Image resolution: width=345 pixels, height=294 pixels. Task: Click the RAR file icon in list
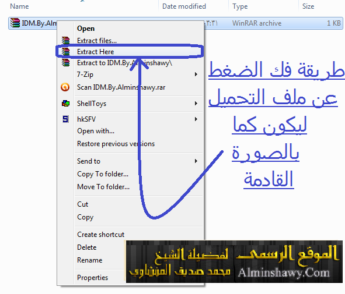click(15, 23)
